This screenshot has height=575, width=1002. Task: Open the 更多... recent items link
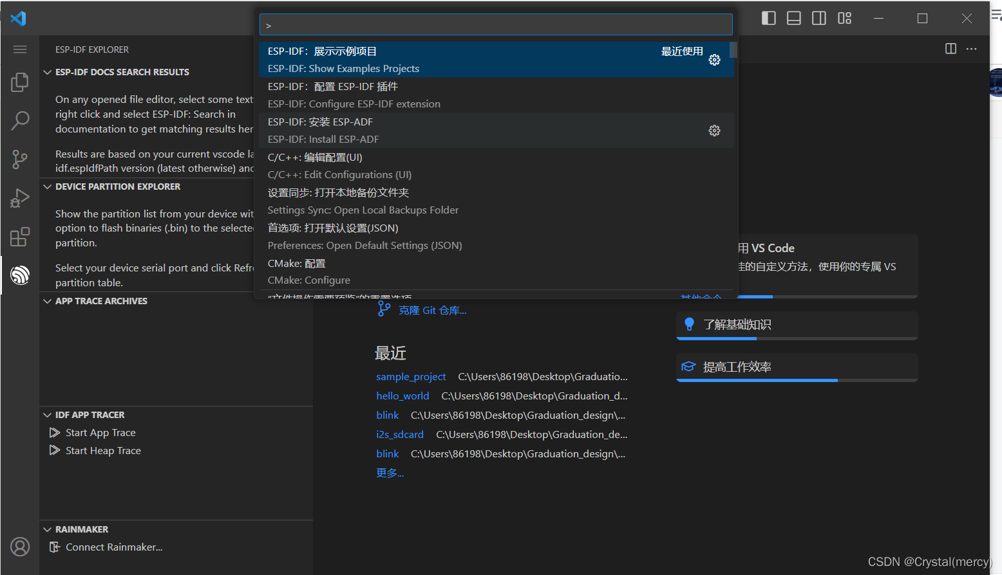(x=390, y=473)
